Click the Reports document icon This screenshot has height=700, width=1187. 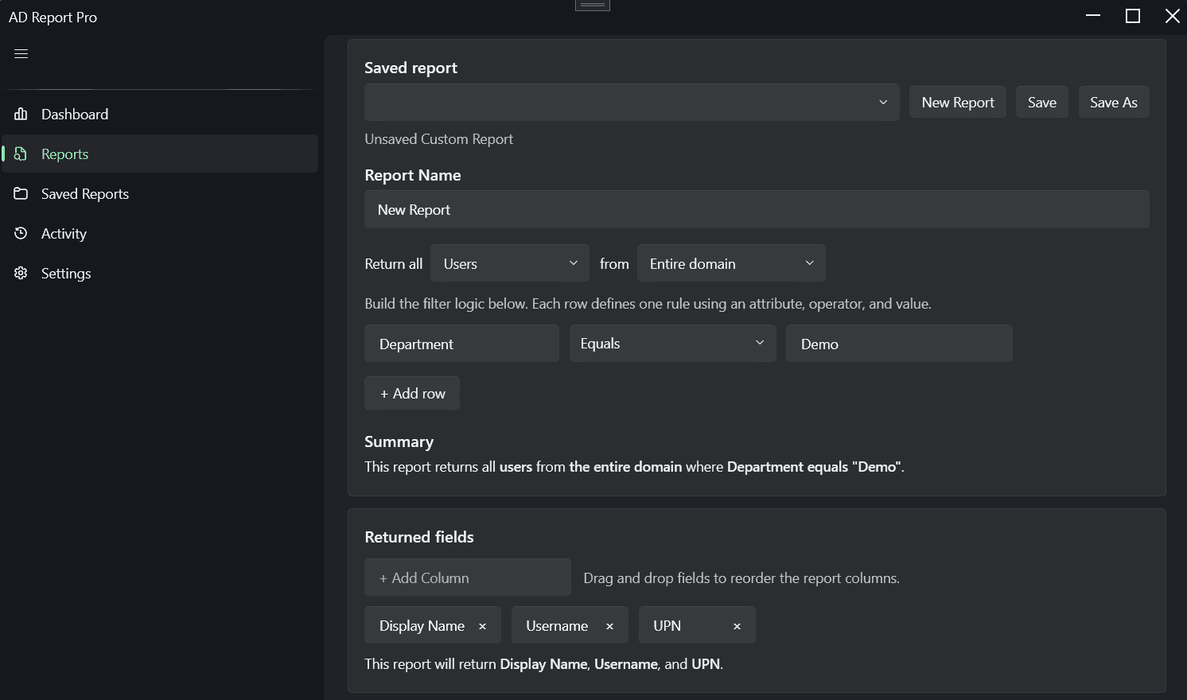tap(21, 154)
